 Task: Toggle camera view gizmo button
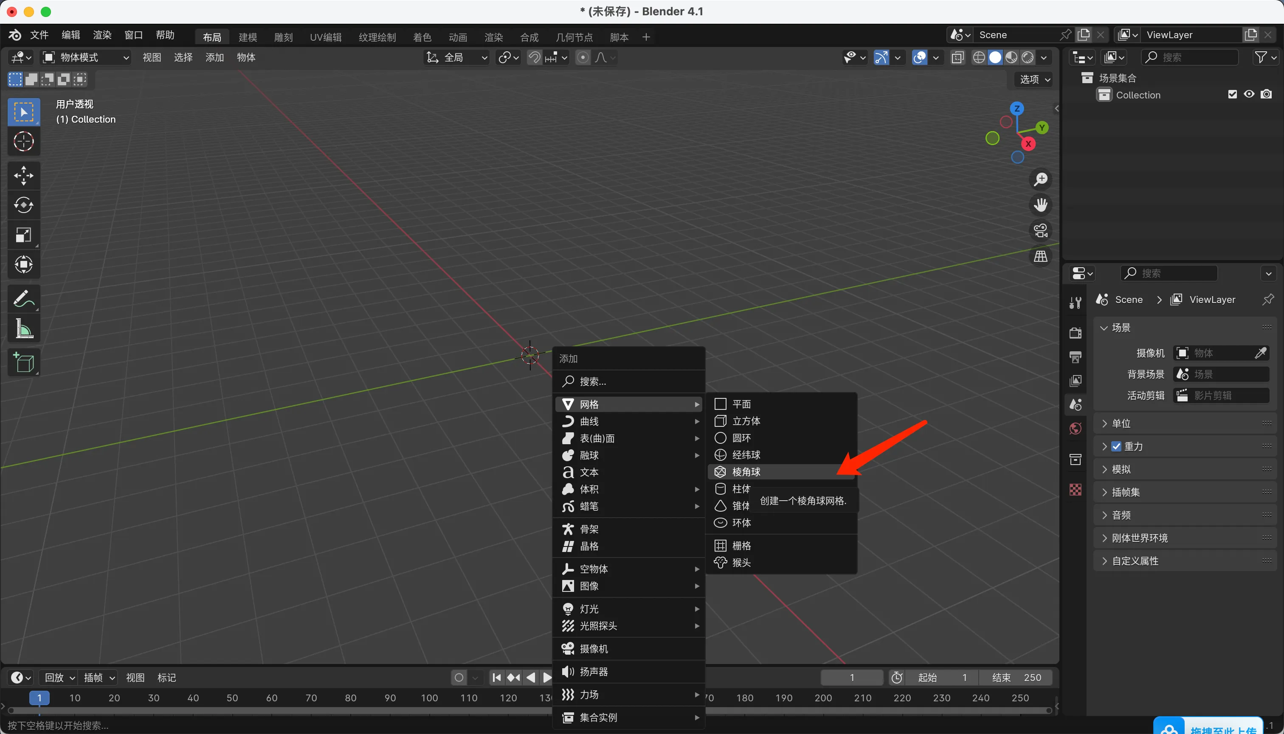[1040, 231]
